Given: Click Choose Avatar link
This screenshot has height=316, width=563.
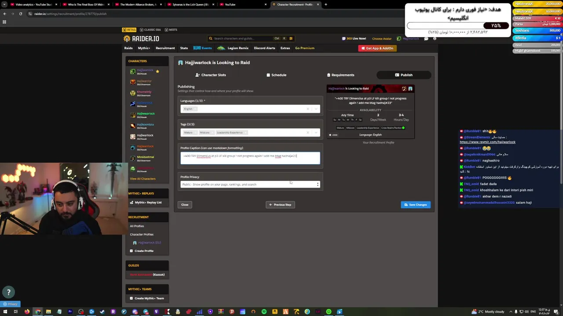Looking at the screenshot, I should pos(382,39).
